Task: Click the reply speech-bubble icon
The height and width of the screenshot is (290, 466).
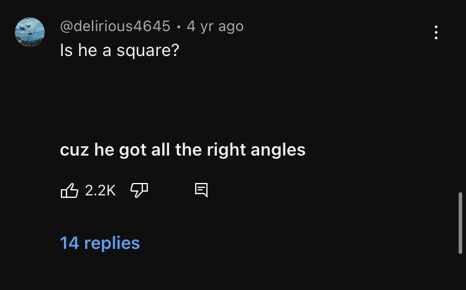Action: tap(201, 190)
